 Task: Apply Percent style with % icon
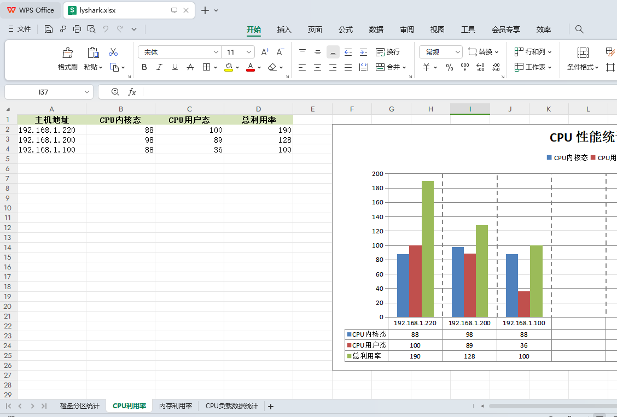(x=450, y=67)
